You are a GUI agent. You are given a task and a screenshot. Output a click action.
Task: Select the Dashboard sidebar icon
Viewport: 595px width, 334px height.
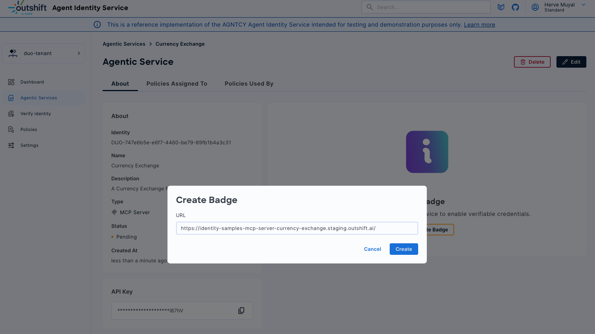click(11, 82)
